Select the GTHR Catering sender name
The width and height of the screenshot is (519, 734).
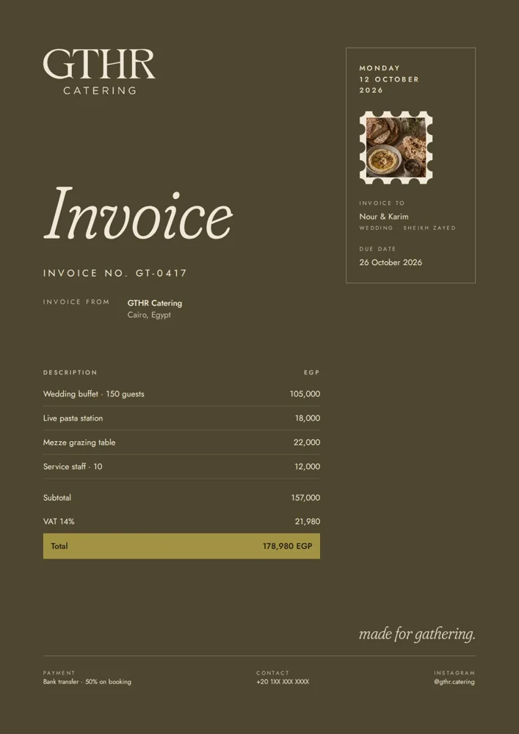coord(154,303)
